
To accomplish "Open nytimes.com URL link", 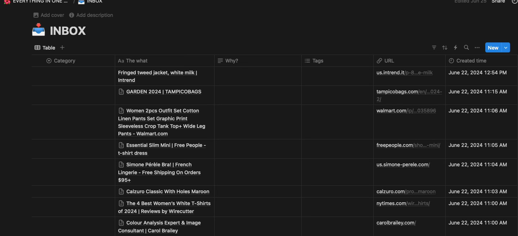I will [x=403, y=203].
